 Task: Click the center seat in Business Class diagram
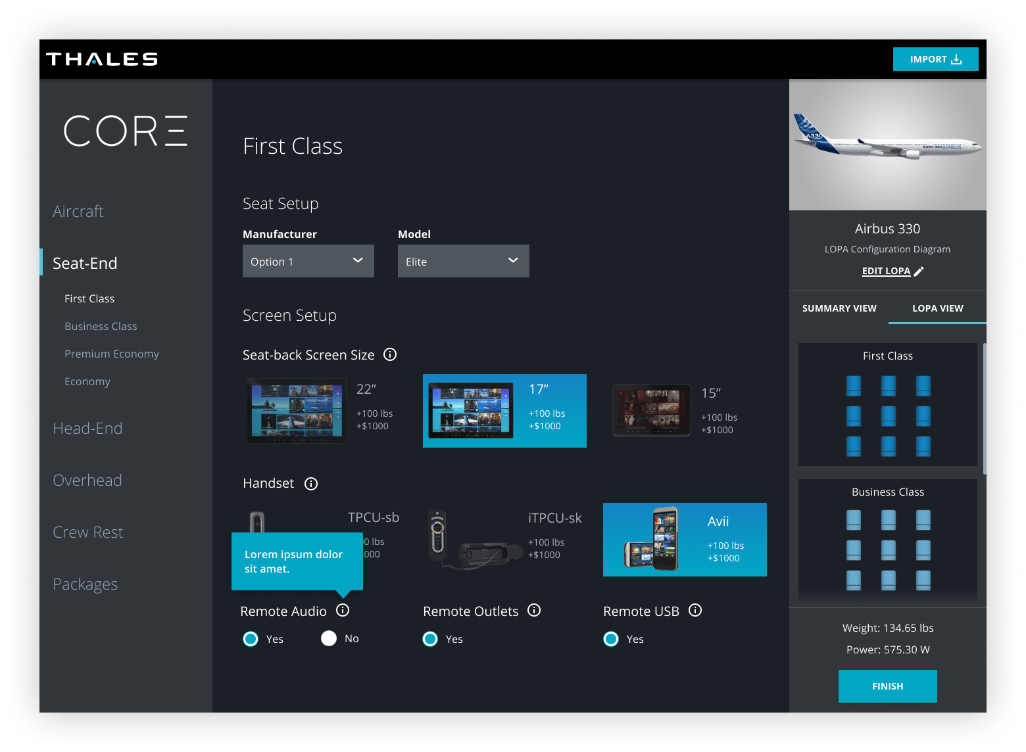coord(889,550)
